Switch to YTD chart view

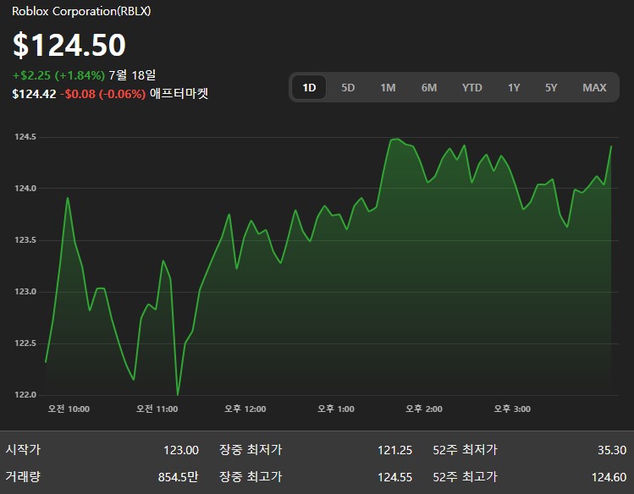(x=471, y=87)
